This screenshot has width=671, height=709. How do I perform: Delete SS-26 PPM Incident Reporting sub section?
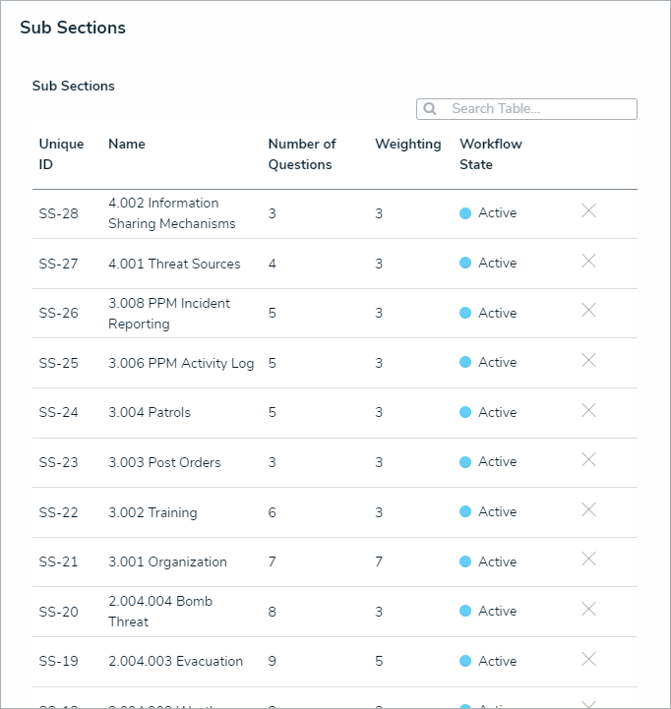(588, 311)
